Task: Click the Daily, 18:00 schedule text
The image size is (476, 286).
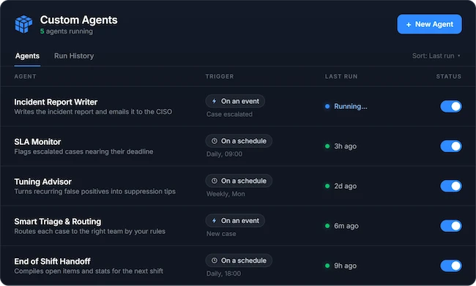Action: [224, 274]
